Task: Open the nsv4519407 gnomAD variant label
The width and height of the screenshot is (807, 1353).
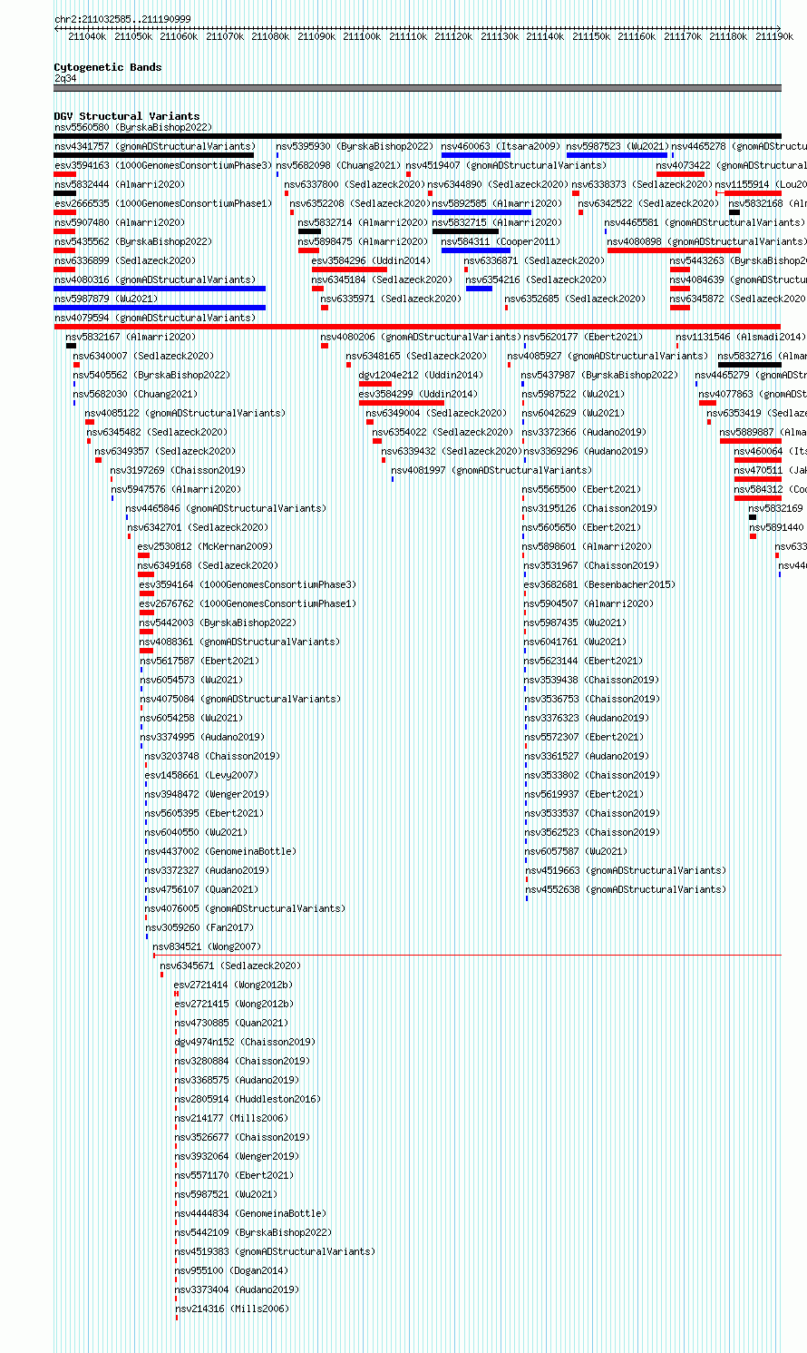Action: tap(506, 166)
